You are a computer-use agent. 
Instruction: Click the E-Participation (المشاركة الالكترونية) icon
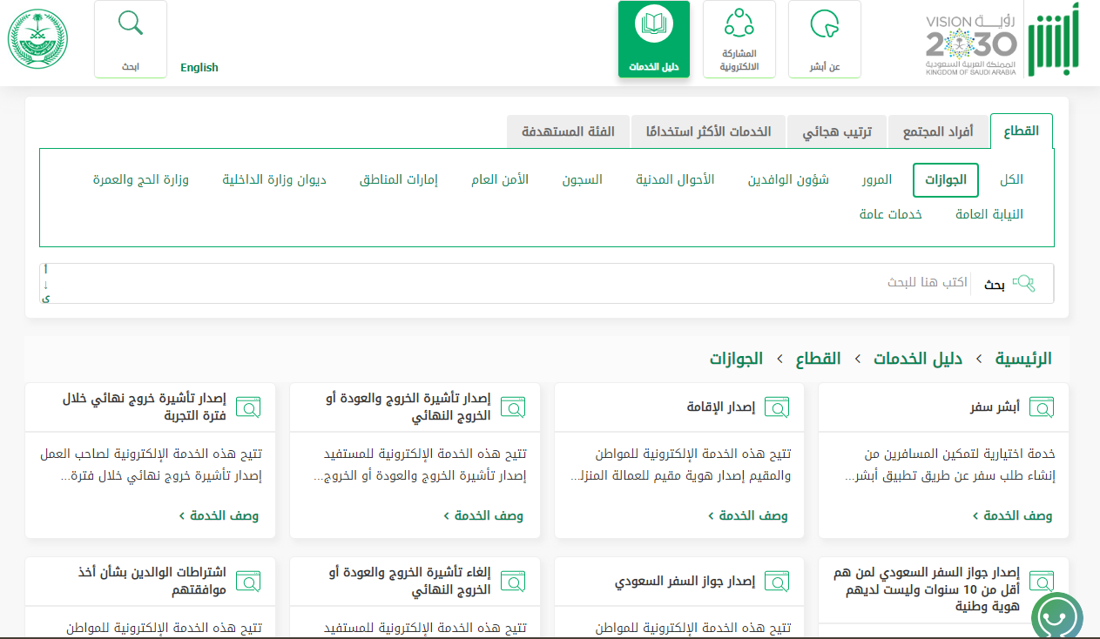point(739,24)
